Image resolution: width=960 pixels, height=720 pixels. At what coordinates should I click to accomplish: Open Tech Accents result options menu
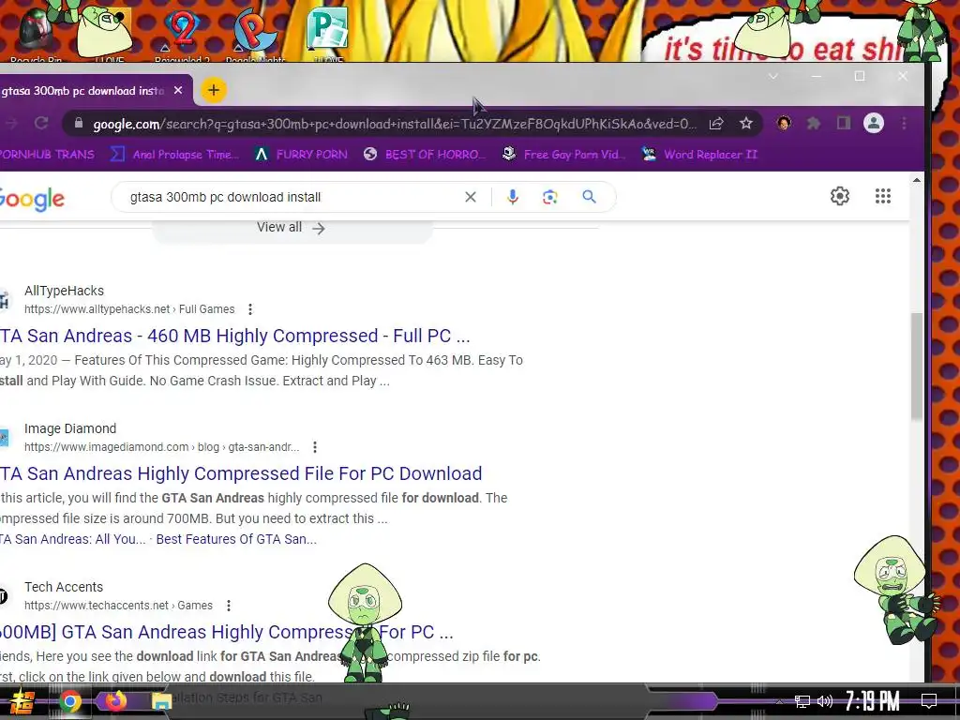pyautogui.click(x=229, y=606)
